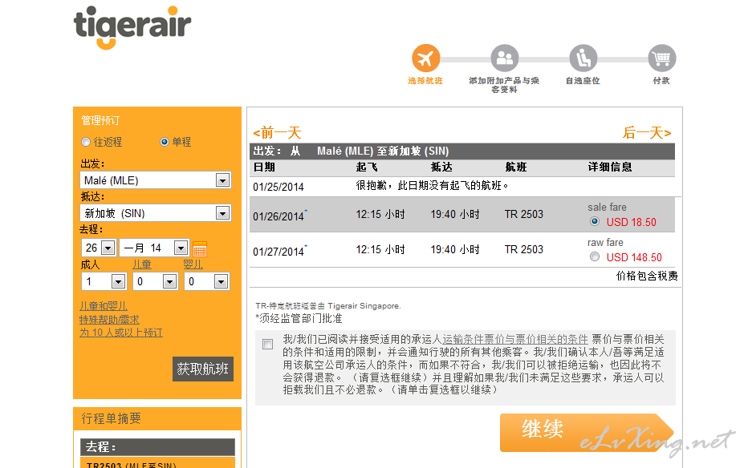Viewport: 744px width, 468px height.
Task: Click the 付款 step label
Action: (x=661, y=80)
